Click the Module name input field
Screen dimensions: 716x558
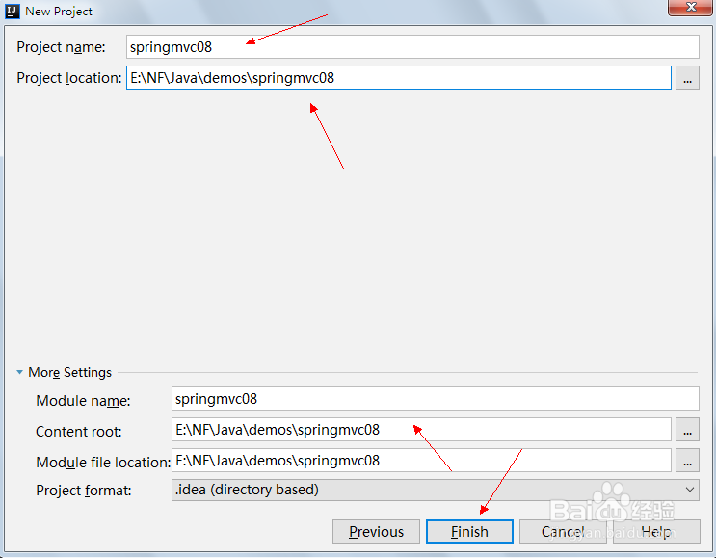click(436, 399)
